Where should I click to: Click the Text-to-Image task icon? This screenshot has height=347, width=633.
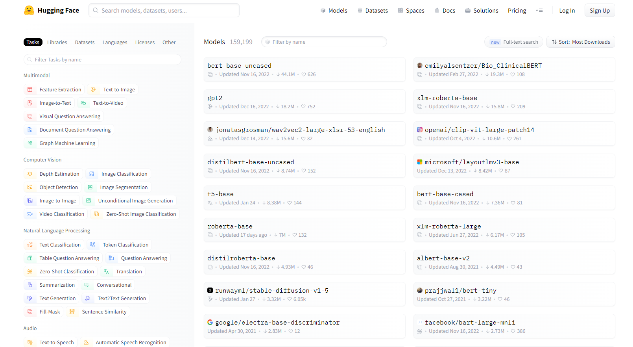[x=93, y=90]
